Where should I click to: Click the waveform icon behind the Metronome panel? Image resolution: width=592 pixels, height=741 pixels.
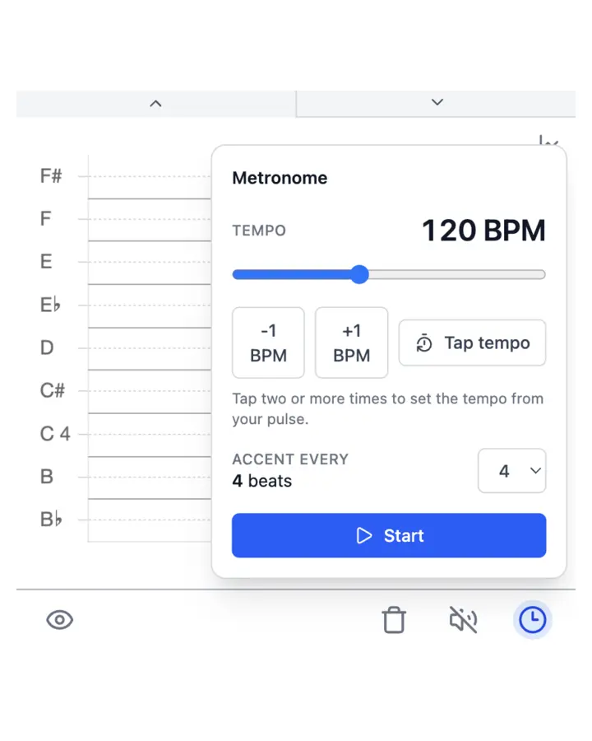click(548, 142)
